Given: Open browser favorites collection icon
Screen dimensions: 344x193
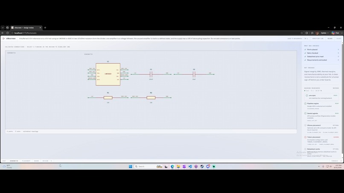Looking at the screenshot, I should pos(312,33).
